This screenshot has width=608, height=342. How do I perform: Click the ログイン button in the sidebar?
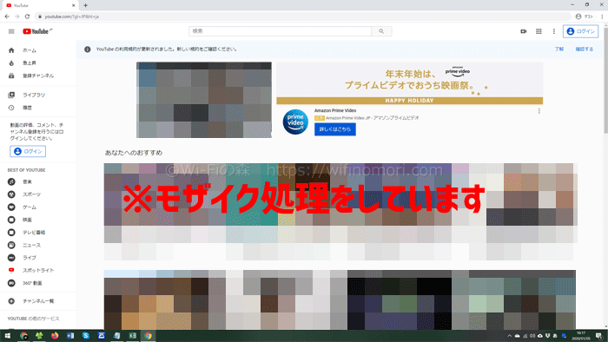coord(28,151)
